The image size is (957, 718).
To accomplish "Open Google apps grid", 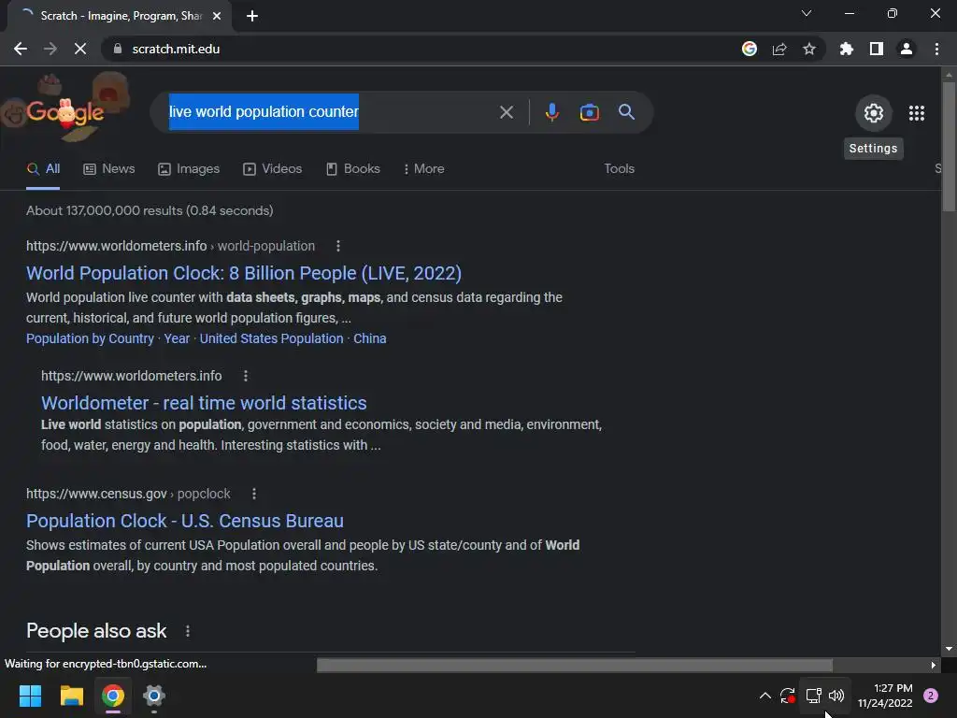I will click(x=917, y=113).
